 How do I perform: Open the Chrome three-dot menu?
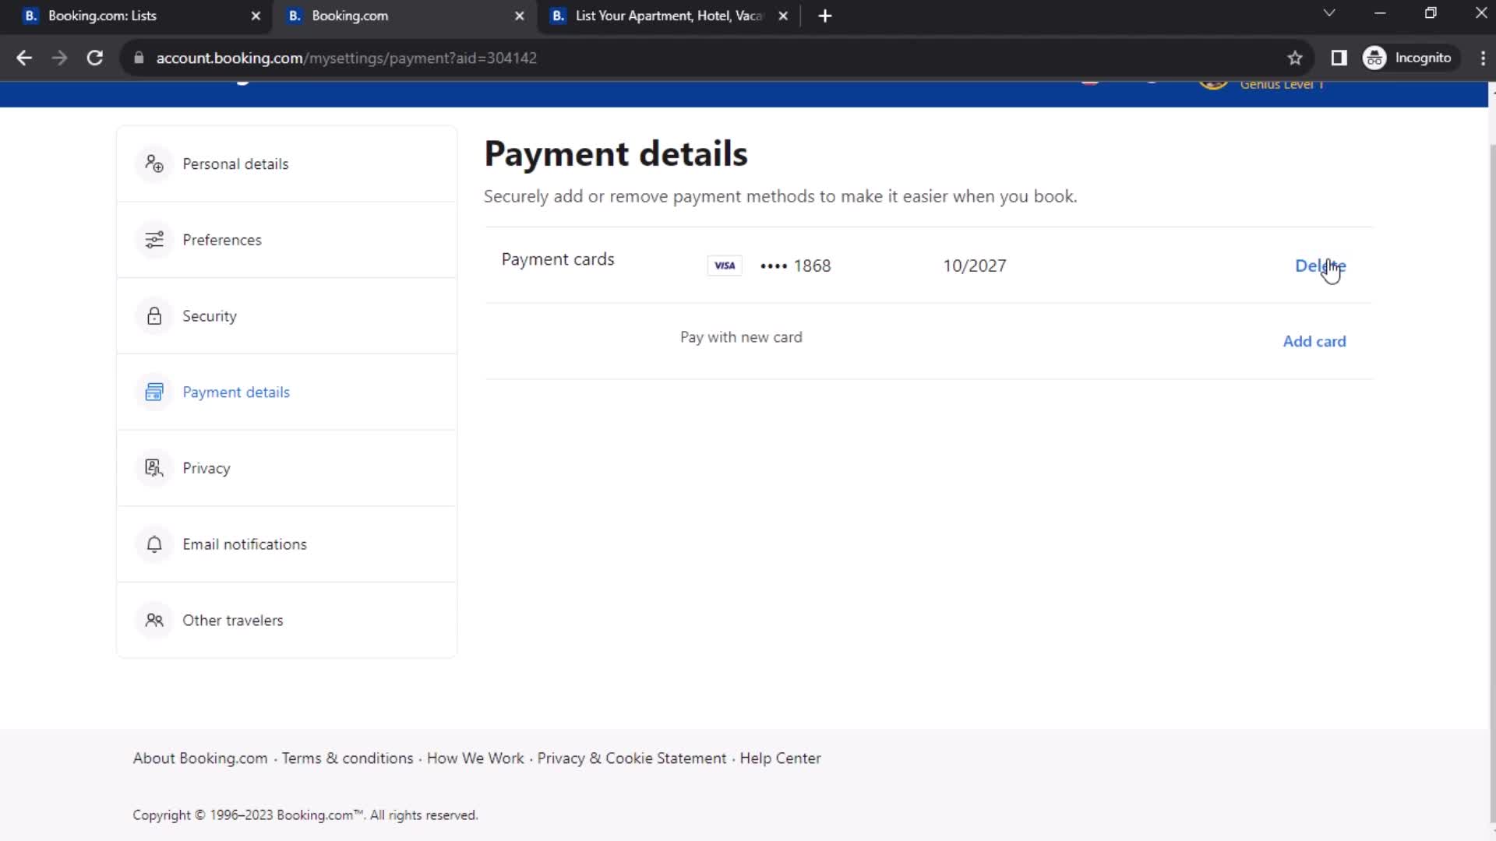coord(1483,58)
